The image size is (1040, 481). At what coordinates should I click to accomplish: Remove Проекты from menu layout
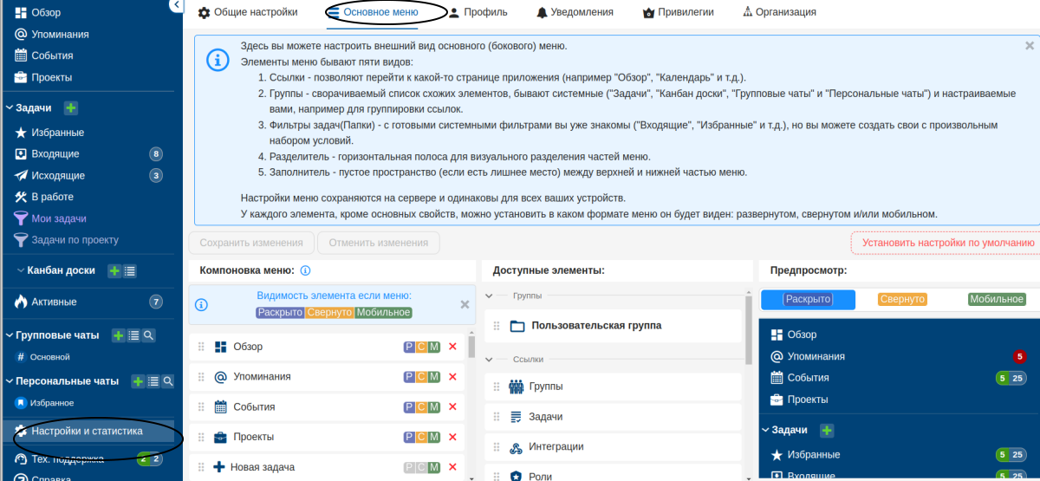click(452, 437)
